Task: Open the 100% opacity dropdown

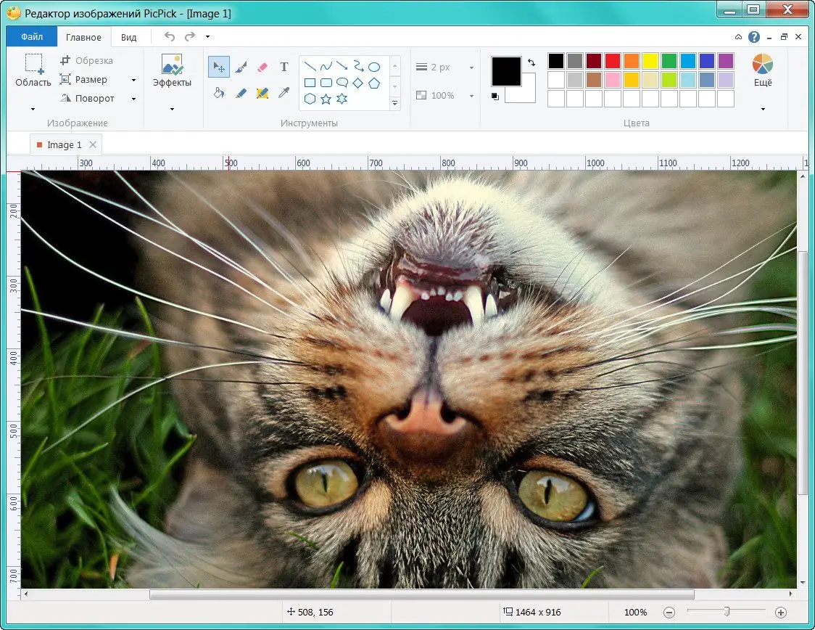Action: pyautogui.click(x=471, y=96)
